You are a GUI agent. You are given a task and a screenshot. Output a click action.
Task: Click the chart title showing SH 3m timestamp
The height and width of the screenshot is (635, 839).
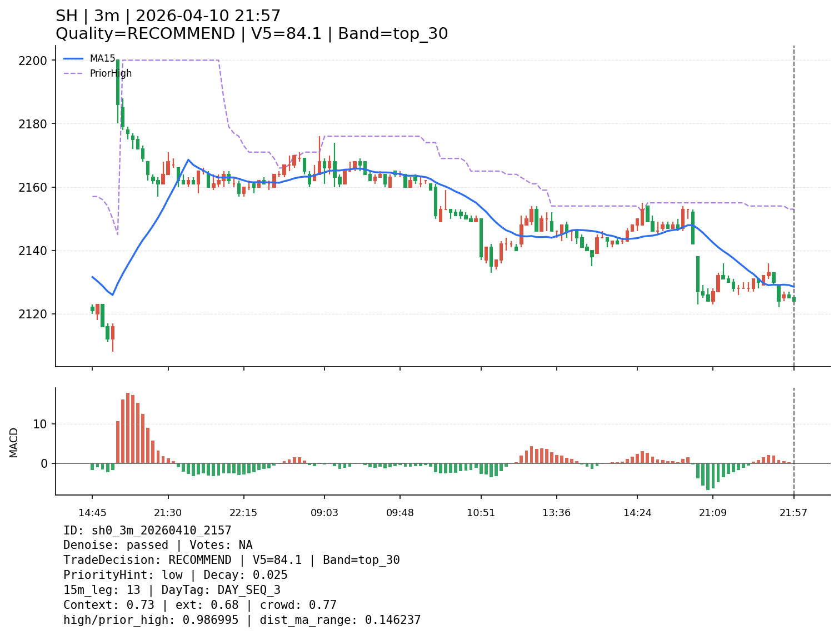(168, 16)
